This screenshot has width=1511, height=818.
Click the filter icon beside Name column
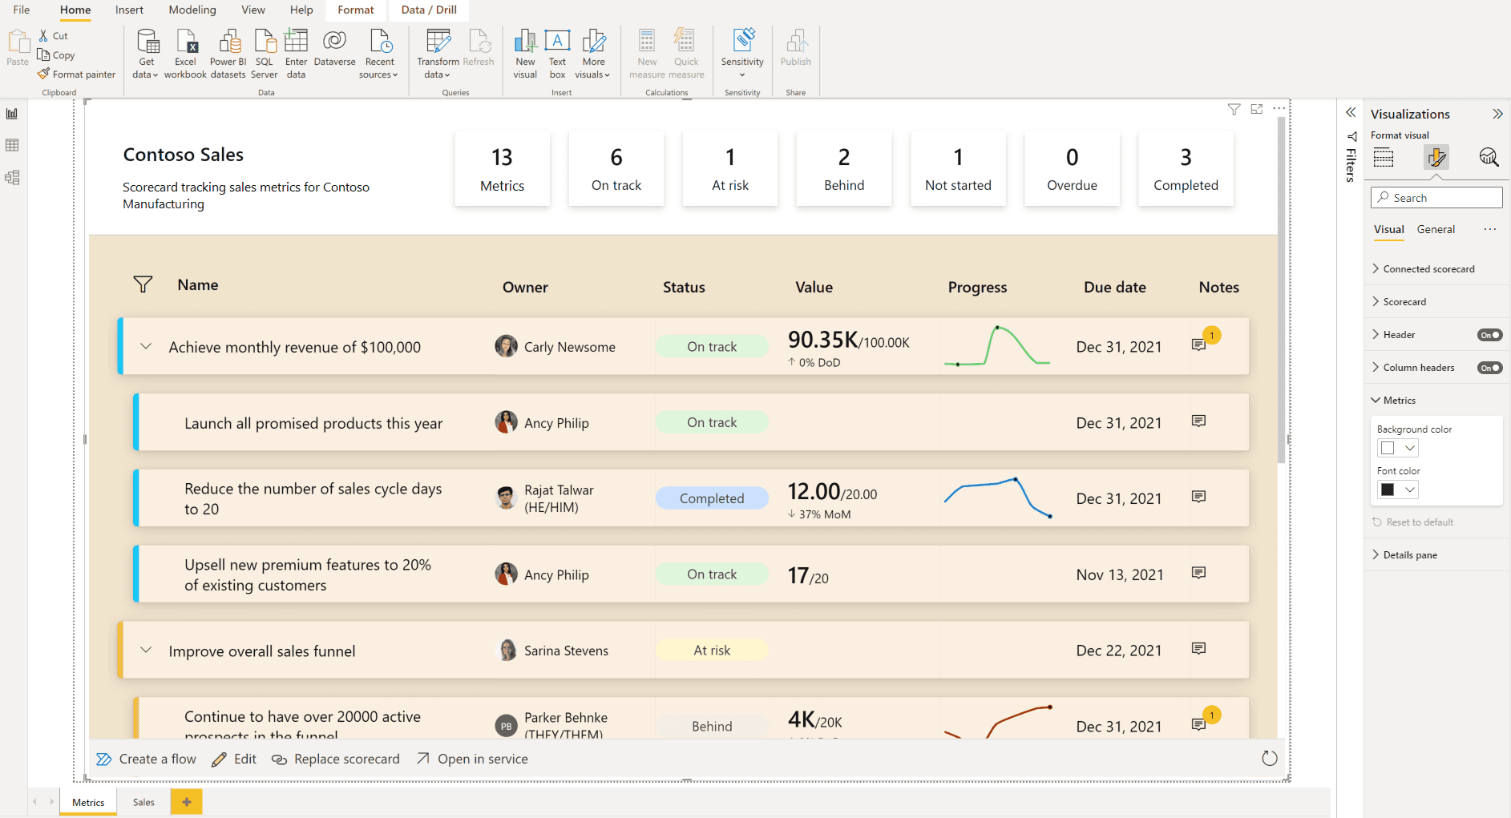[x=143, y=284]
